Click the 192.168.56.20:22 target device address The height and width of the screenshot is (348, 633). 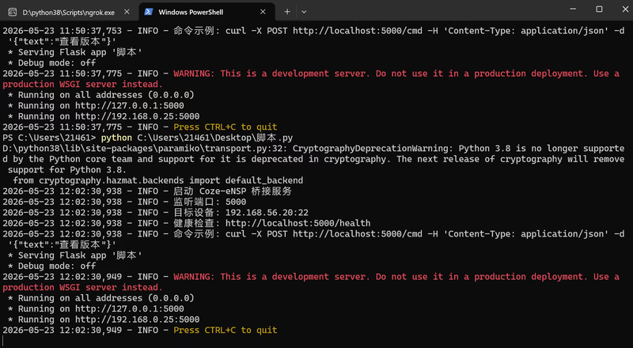267,213
